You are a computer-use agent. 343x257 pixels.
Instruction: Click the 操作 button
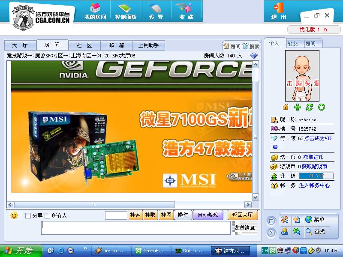[x=183, y=215]
